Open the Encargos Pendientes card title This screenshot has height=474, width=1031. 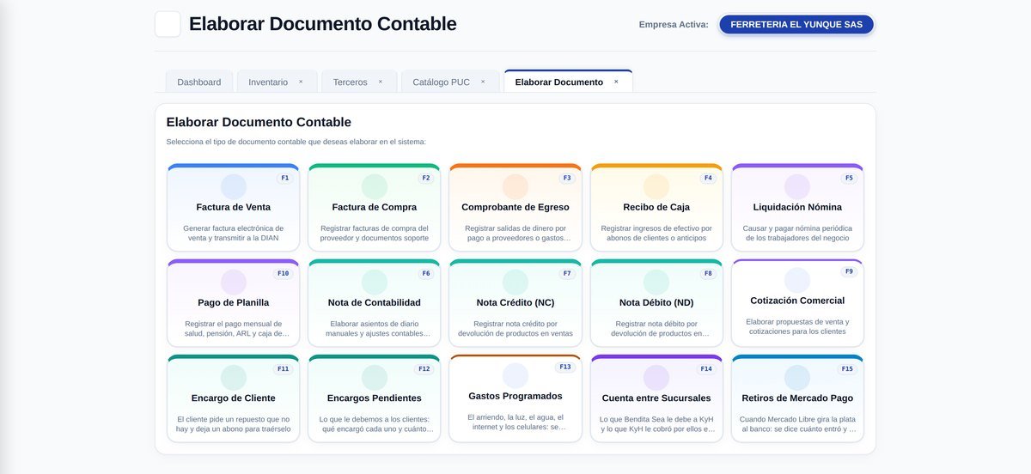point(375,398)
